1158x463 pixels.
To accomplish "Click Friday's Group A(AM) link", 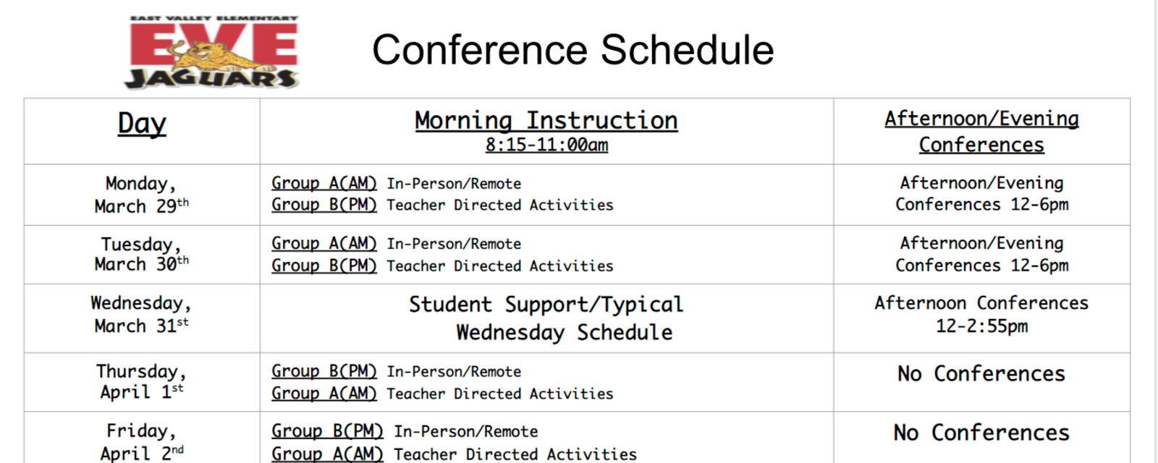I will click(327, 454).
